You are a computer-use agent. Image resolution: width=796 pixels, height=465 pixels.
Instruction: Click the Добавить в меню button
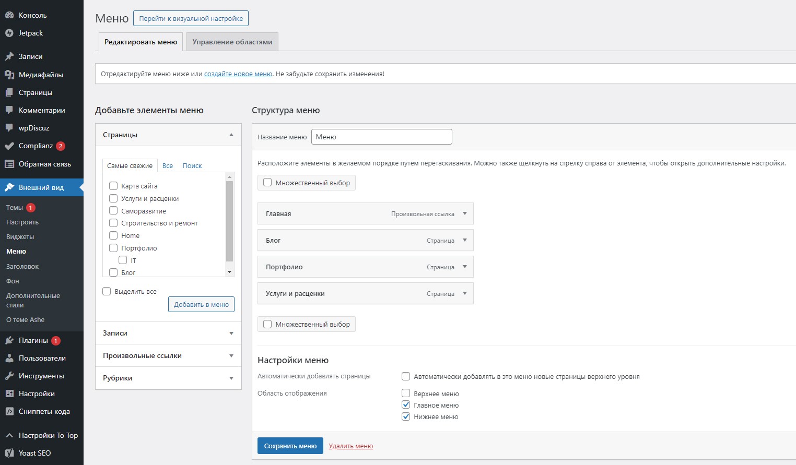201,304
